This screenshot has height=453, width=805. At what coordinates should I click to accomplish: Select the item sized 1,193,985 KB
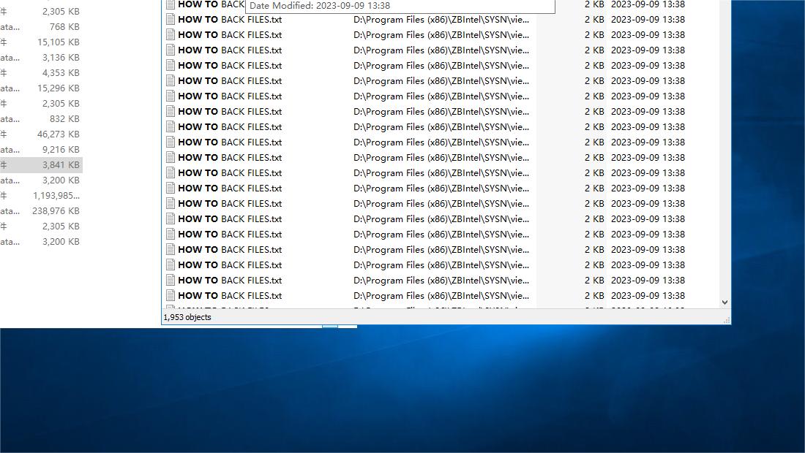tap(56, 196)
